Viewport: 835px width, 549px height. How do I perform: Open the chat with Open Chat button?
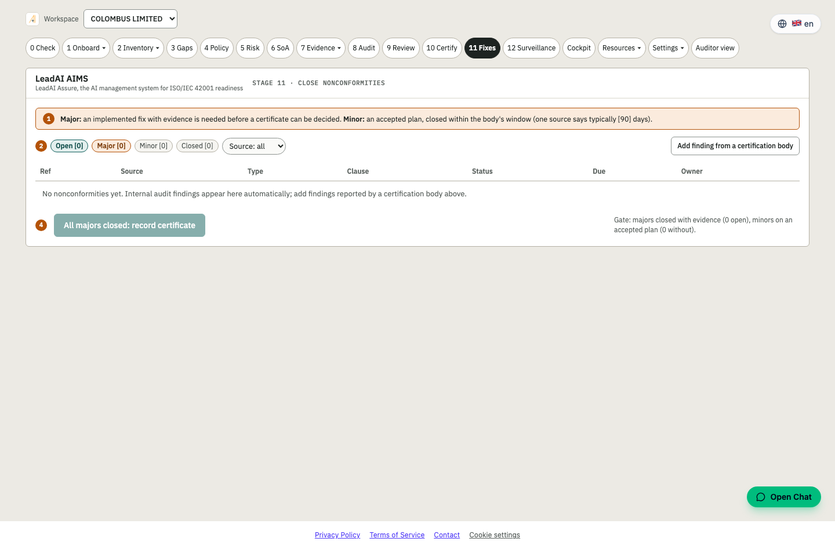pos(784,497)
